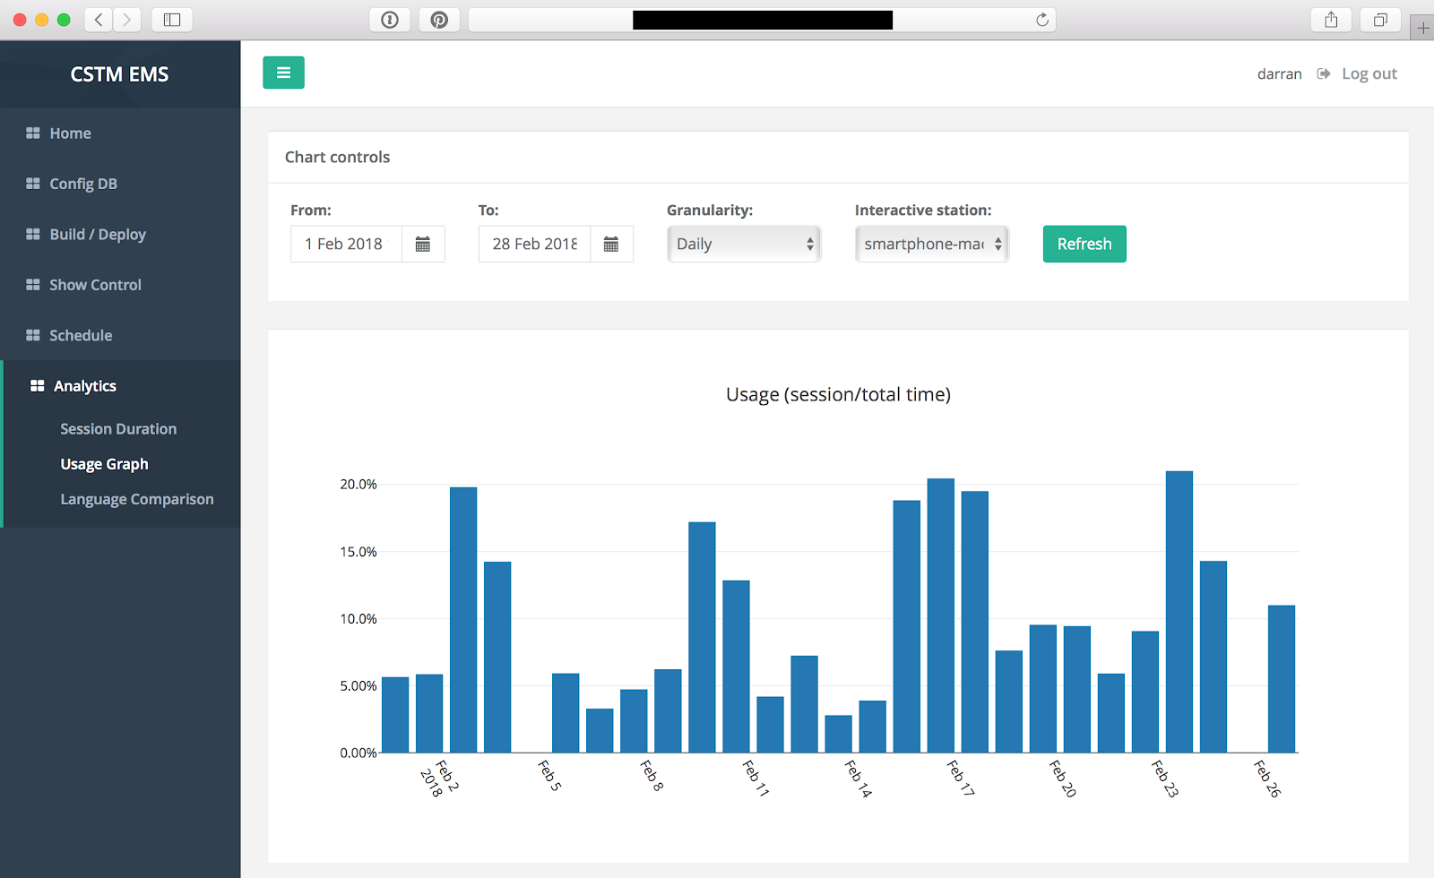Toggle the Safari sidebar view button
The height and width of the screenshot is (878, 1434).
pyautogui.click(x=172, y=20)
